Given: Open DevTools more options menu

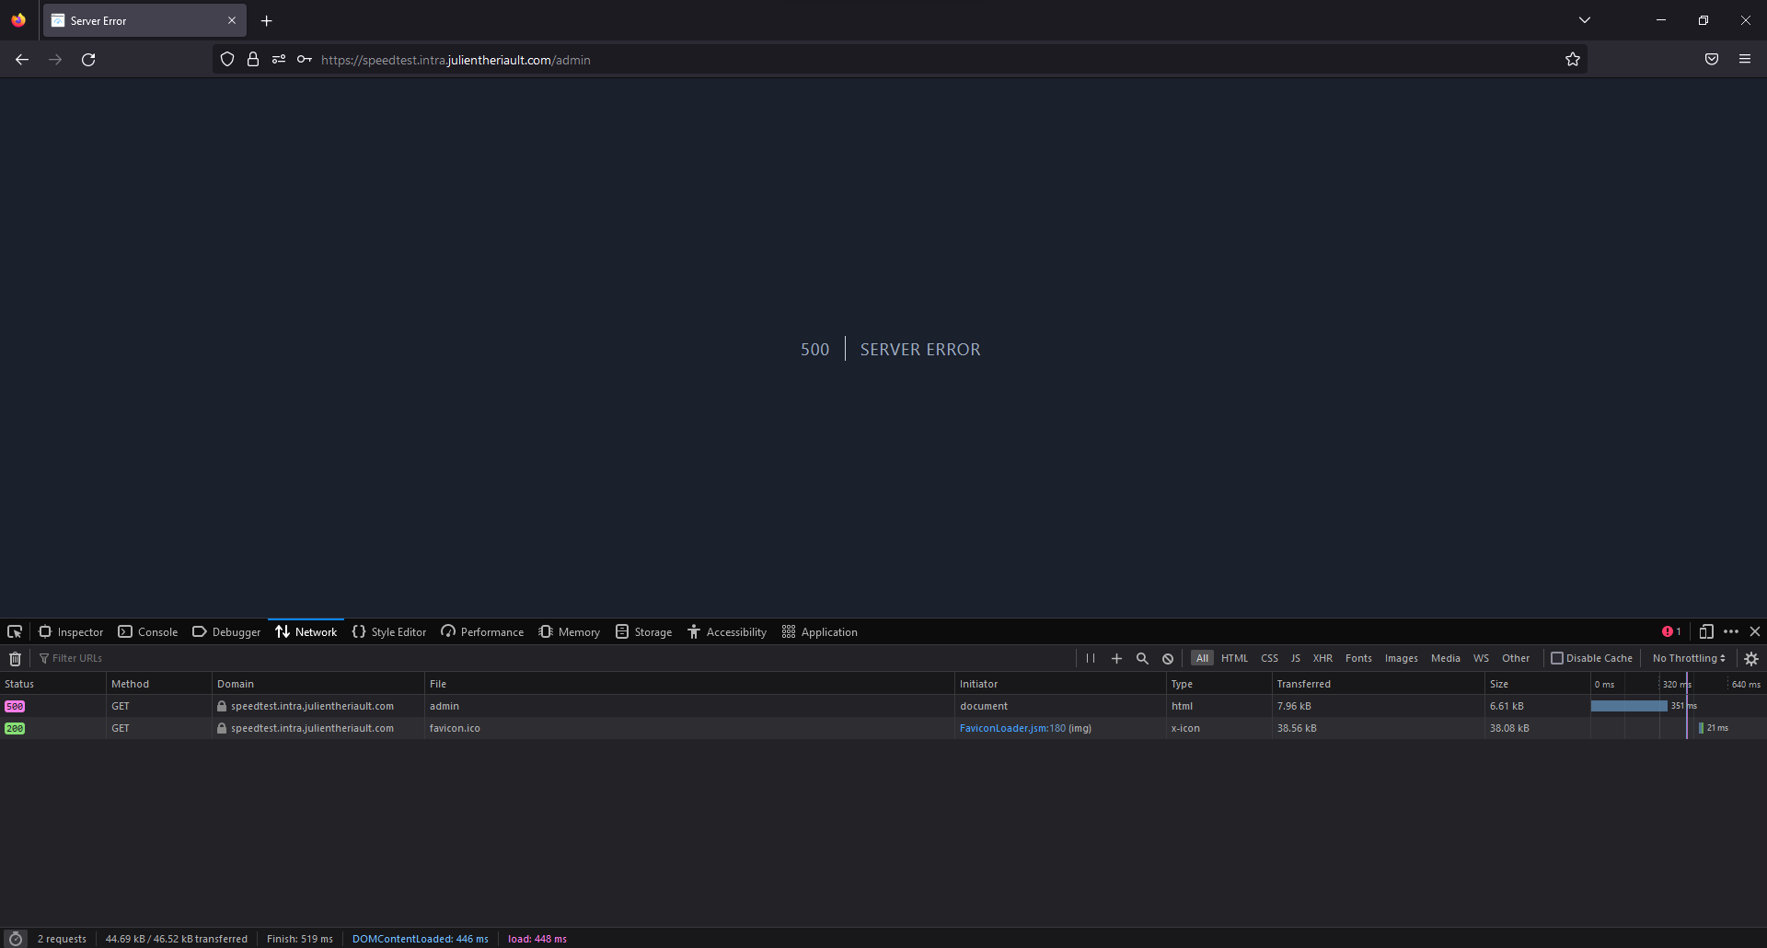Looking at the screenshot, I should (1731, 632).
